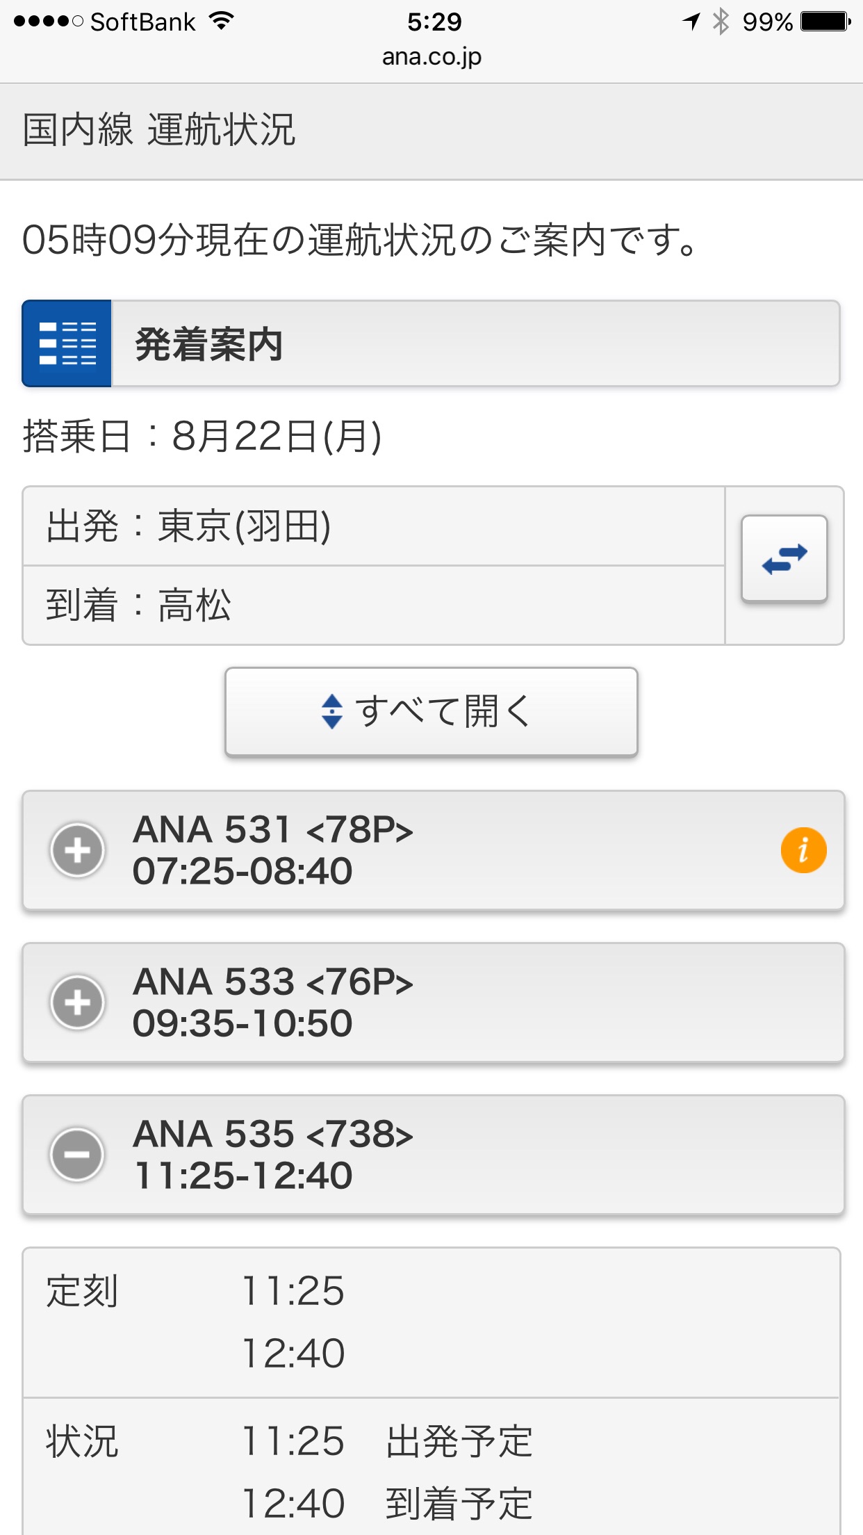Expand ANA 533 with its plus icon
This screenshot has width=863, height=1535.
[78, 1002]
